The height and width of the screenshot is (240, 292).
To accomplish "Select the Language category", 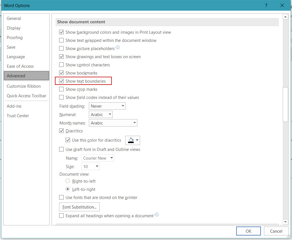I will 26,56.
